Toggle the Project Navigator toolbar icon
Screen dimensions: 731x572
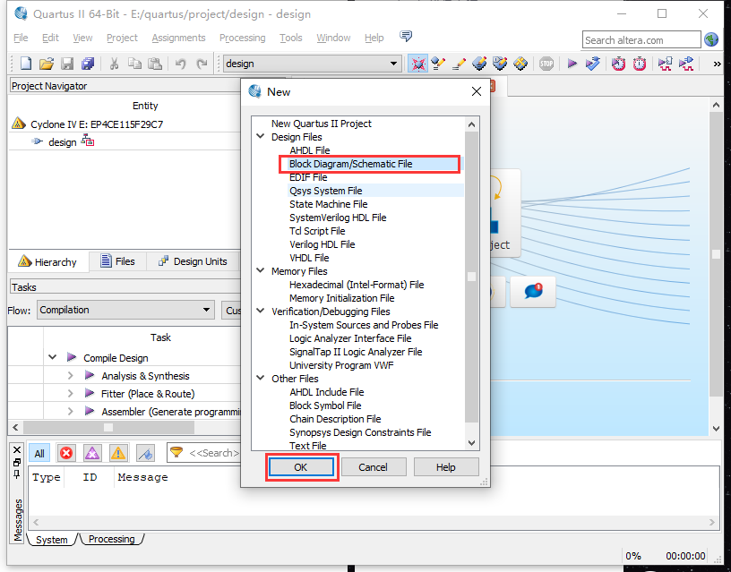pyautogui.click(x=417, y=64)
